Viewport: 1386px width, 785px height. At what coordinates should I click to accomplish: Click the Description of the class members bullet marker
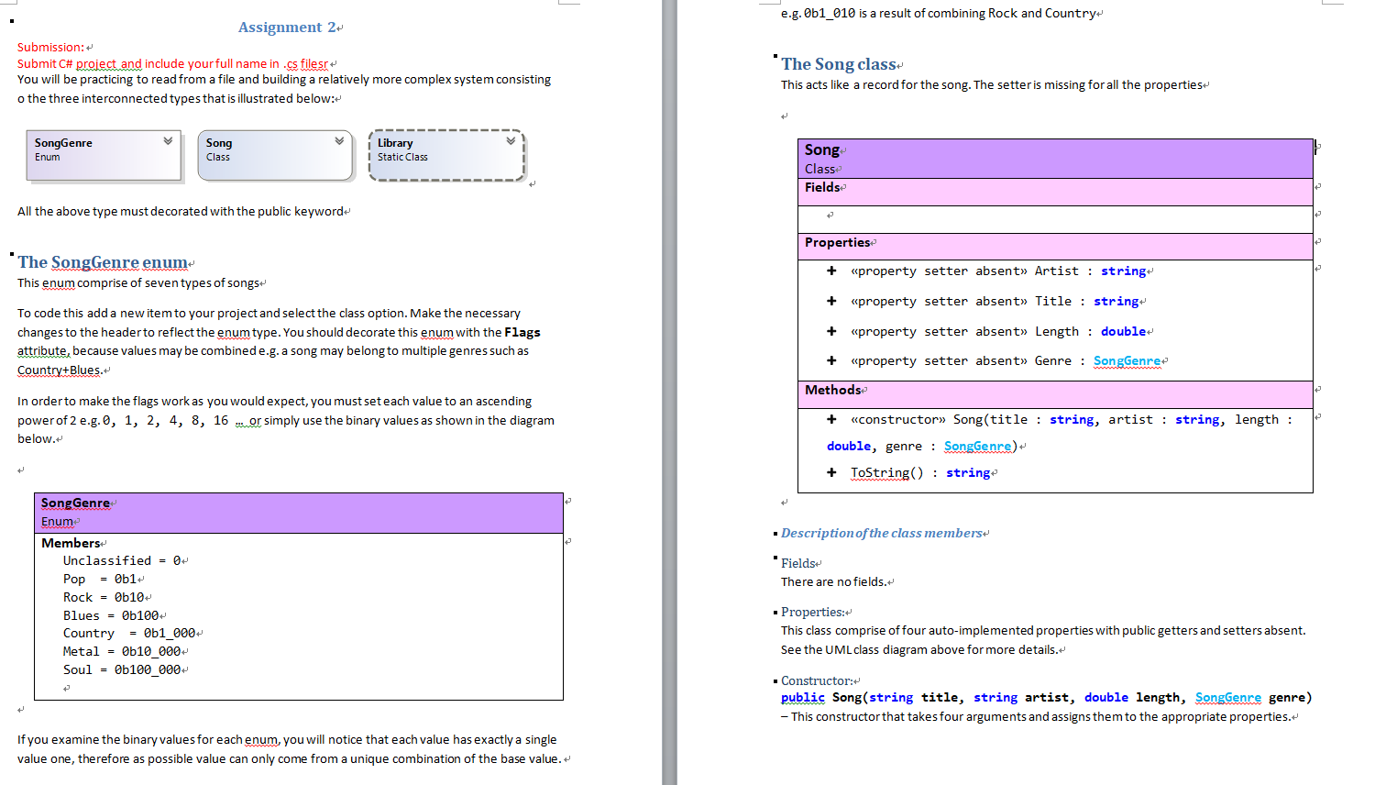775,533
